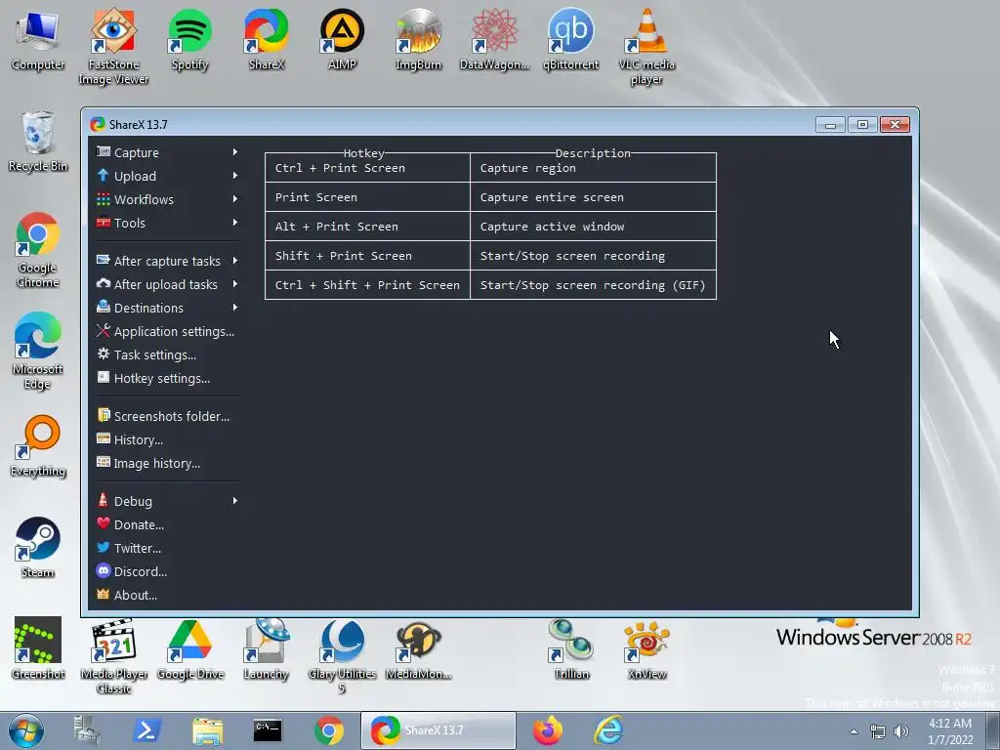The height and width of the screenshot is (750, 1000).
Task: Click the 'Capture entire screen' description cell
Action: (x=593, y=197)
